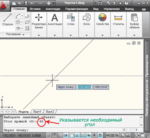This screenshot has height=138, width=150.
Task: Select the Hatch tool
Action: tap(27, 28)
